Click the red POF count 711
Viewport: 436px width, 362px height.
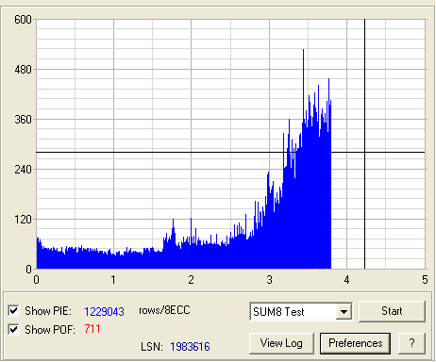click(92, 329)
